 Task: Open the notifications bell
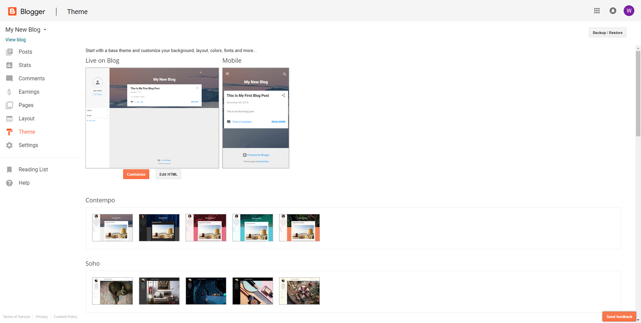coord(613,11)
